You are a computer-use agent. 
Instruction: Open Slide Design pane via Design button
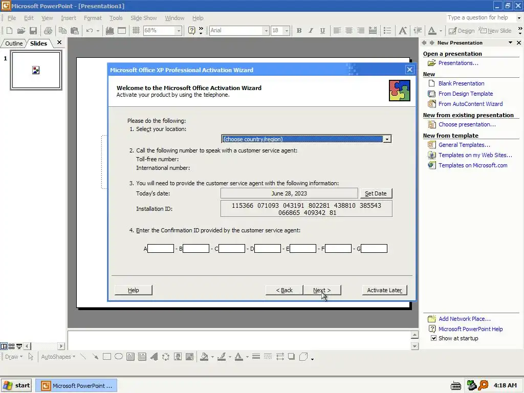(x=462, y=30)
